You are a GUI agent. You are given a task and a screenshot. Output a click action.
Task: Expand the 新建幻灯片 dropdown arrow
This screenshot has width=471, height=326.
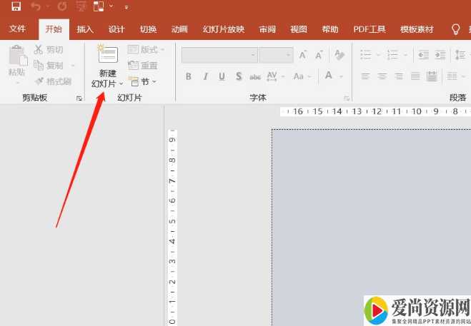coord(121,83)
